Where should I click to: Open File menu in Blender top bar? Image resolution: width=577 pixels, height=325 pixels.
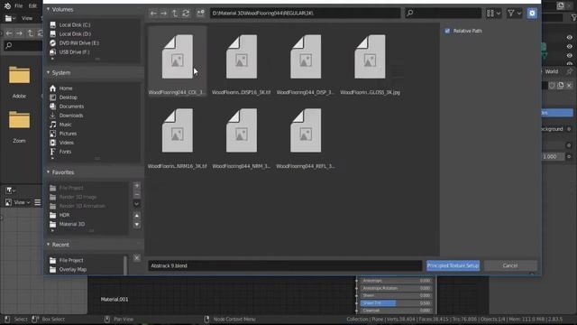[19, 6]
